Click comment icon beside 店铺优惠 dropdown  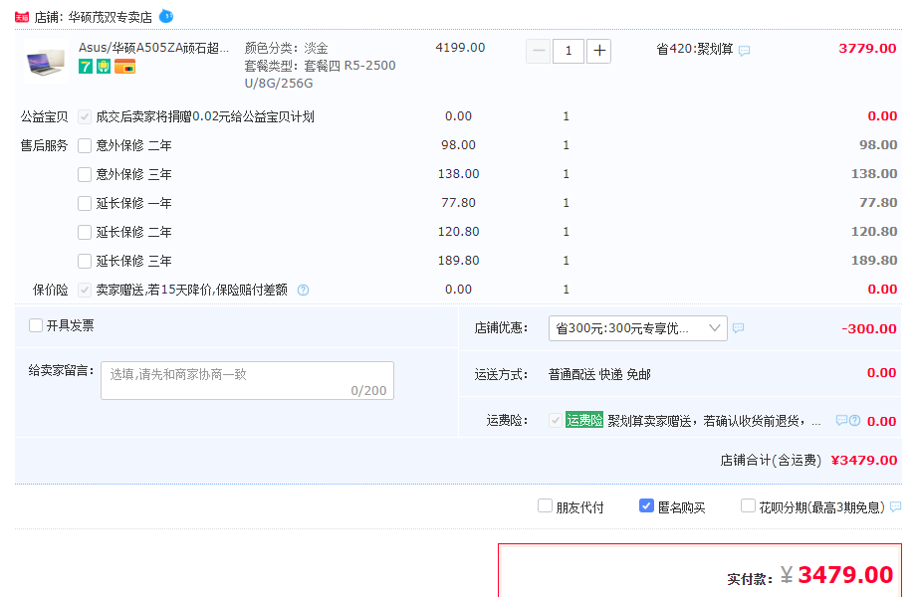pos(738,328)
